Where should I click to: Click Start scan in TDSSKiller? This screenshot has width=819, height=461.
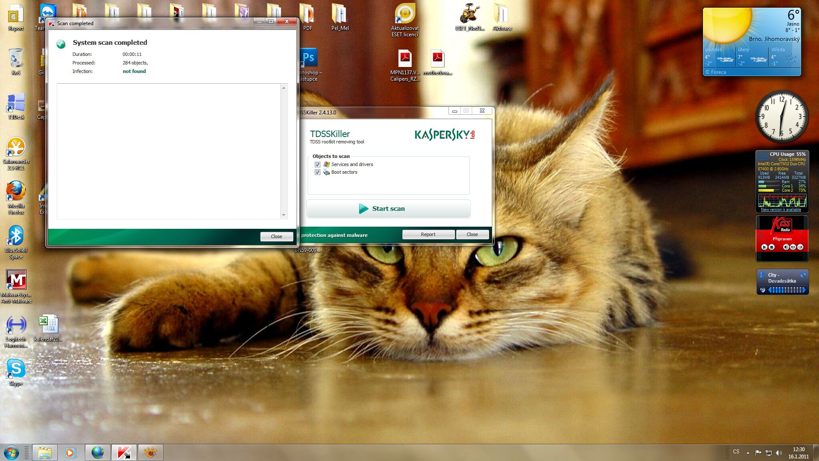coord(388,209)
